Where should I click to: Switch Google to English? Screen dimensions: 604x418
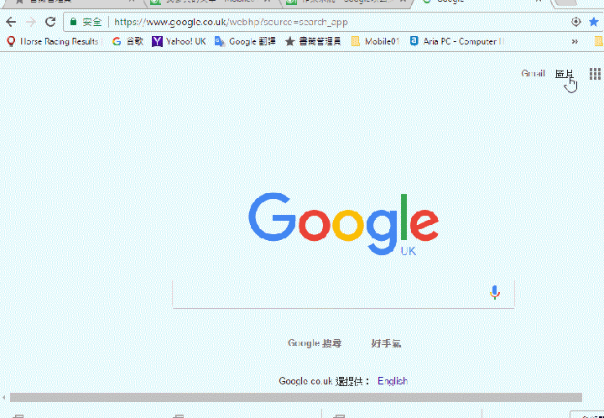pyautogui.click(x=393, y=381)
